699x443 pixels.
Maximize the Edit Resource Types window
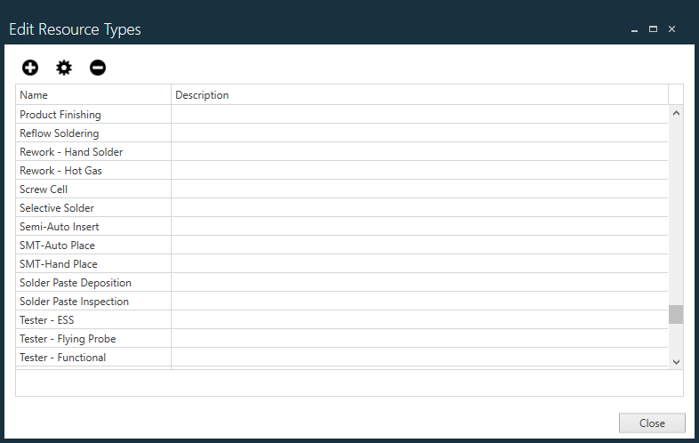[653, 29]
